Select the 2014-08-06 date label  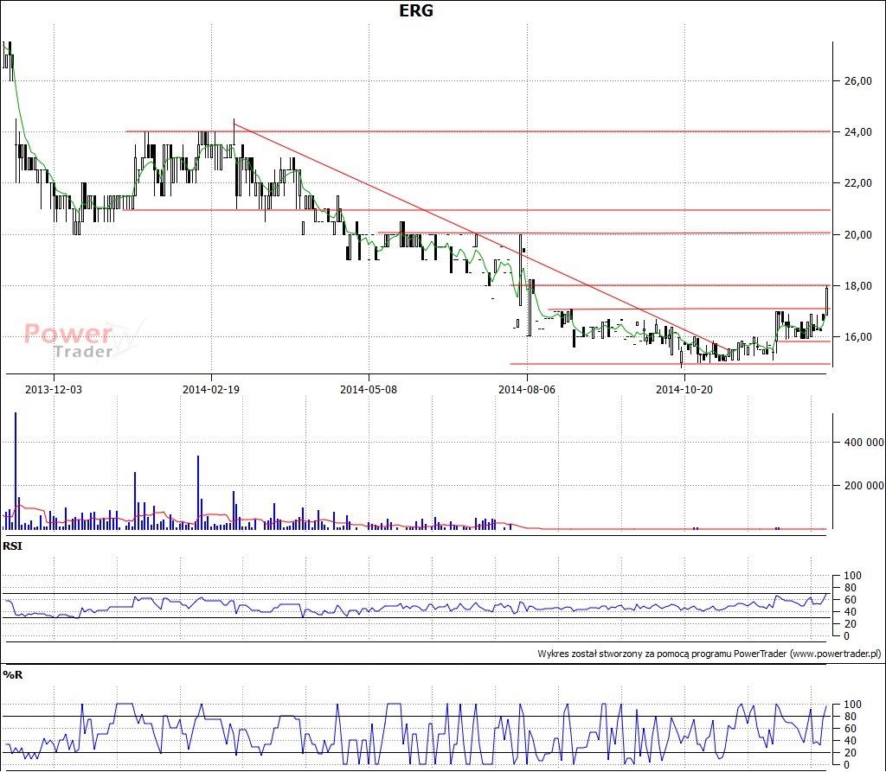pos(527,390)
